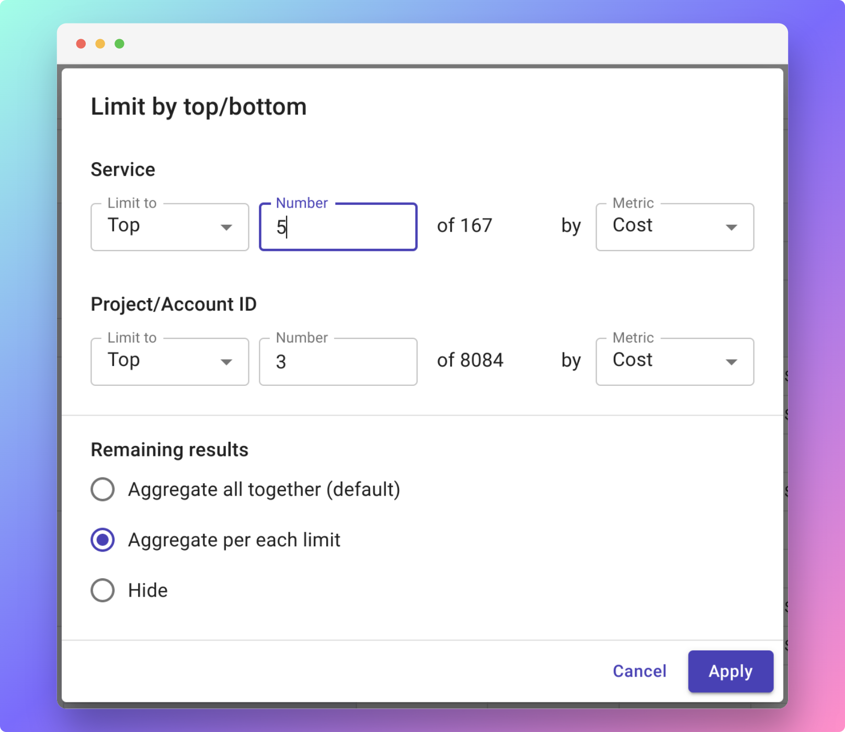The height and width of the screenshot is (732, 845).
Task: Click Project/Account ID Number field
Action: click(338, 362)
